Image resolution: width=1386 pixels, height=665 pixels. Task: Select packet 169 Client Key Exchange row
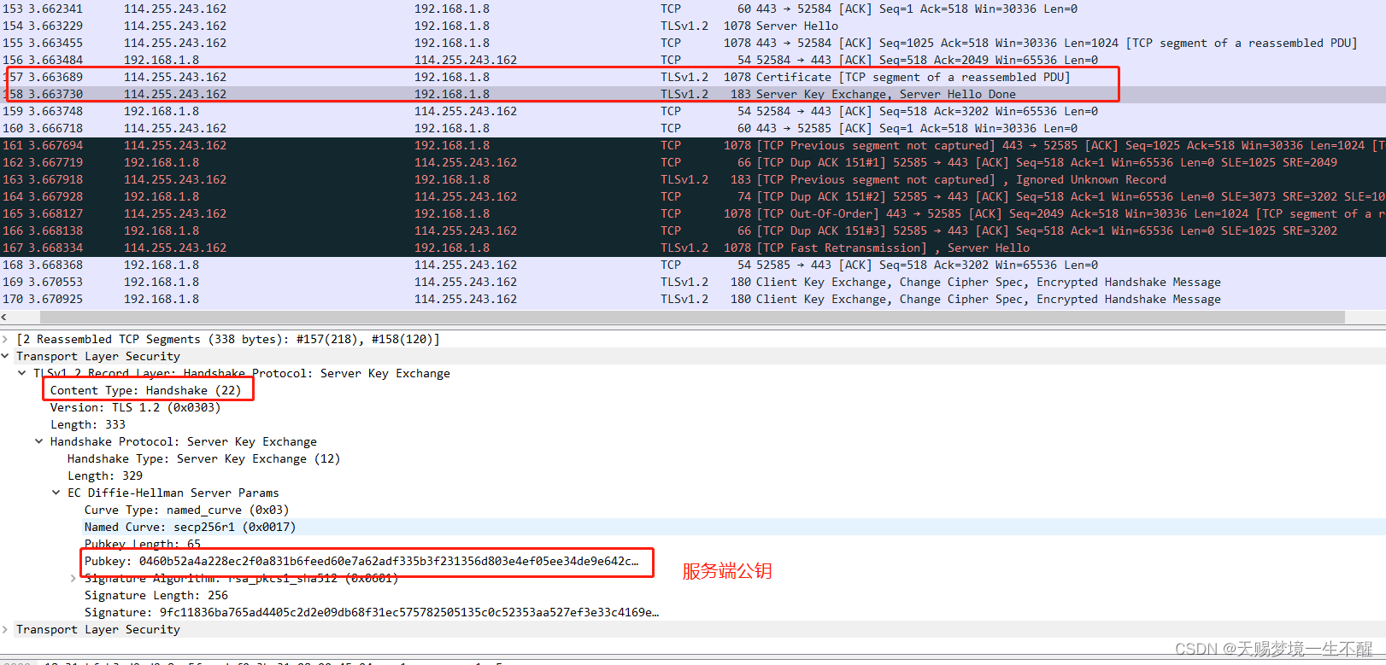693,282
